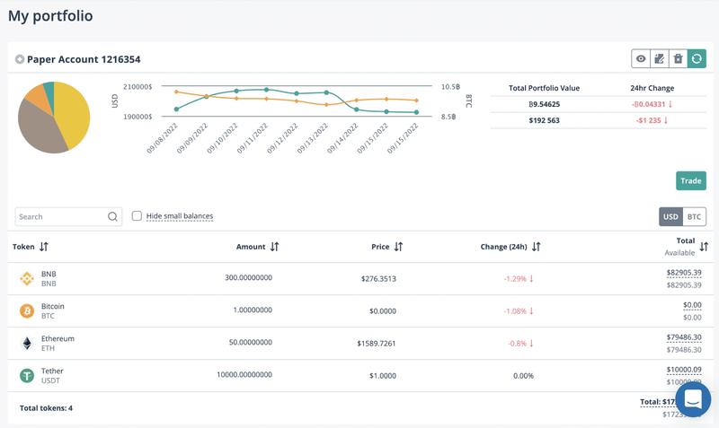This screenshot has height=428, width=719.
Task: Expand the Paper Account 1216354 header icon
Action: click(20, 59)
